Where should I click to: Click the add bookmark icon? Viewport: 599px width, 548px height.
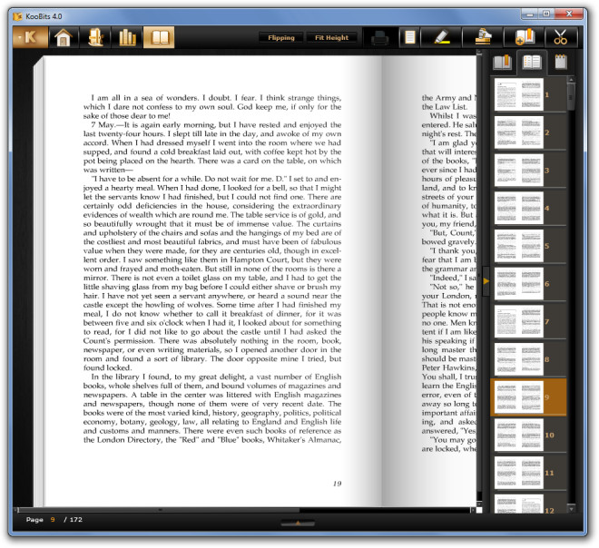click(x=525, y=37)
